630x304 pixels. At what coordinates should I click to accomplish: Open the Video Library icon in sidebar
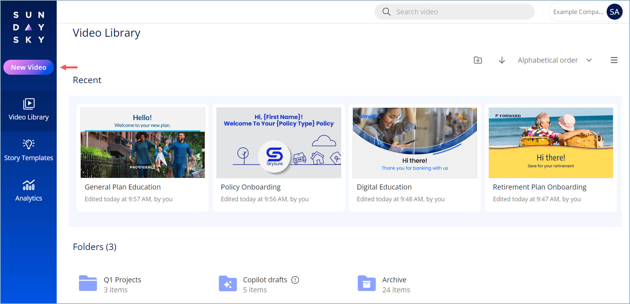pyautogui.click(x=29, y=104)
